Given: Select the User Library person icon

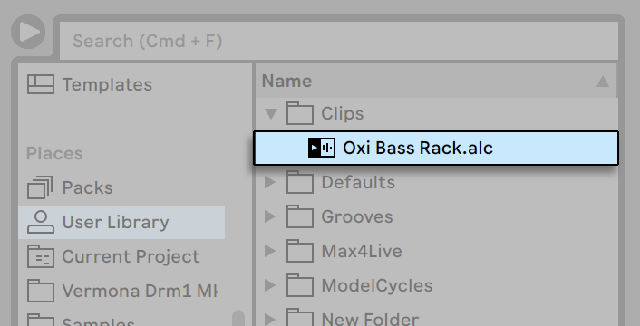Looking at the screenshot, I should point(41,222).
